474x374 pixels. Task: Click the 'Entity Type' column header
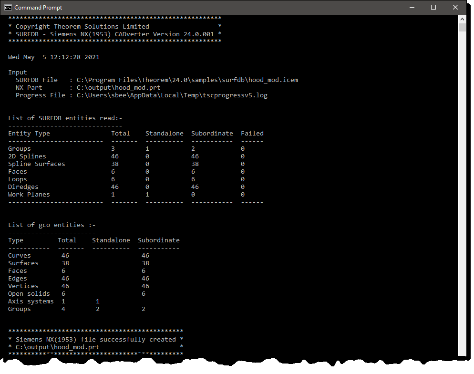tap(29, 134)
